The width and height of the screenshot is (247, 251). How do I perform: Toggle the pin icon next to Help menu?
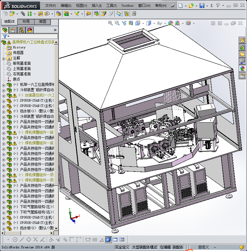[x=173, y=6]
